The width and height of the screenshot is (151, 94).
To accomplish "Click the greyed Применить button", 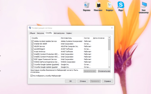I will 95,81.
